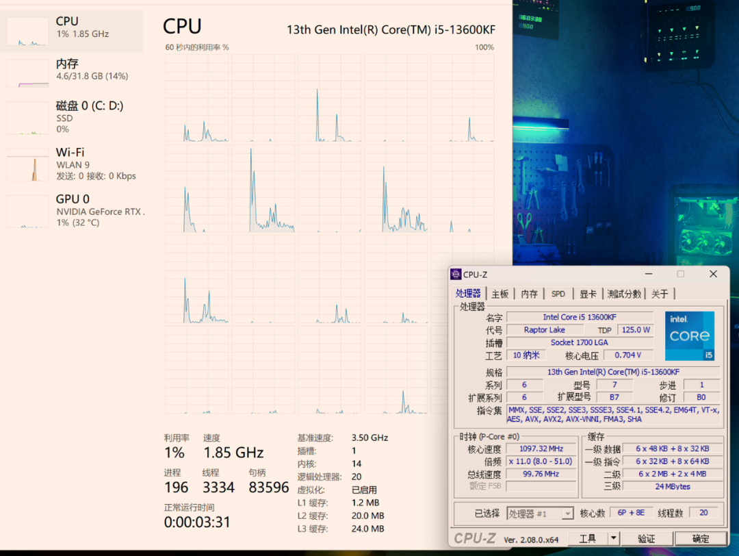The image size is (739, 556).
Task: Open 内存 in Task Manager performance sidebar
Action: 72,72
